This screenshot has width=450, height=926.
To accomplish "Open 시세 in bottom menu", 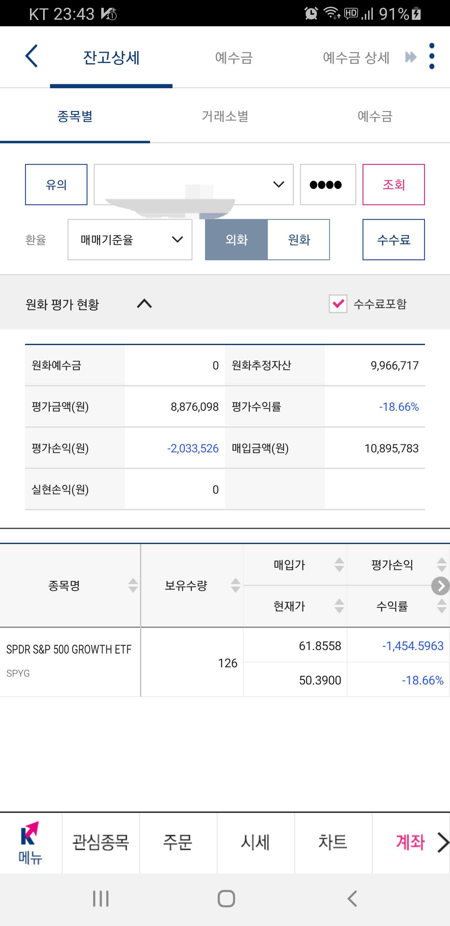I will tap(256, 842).
